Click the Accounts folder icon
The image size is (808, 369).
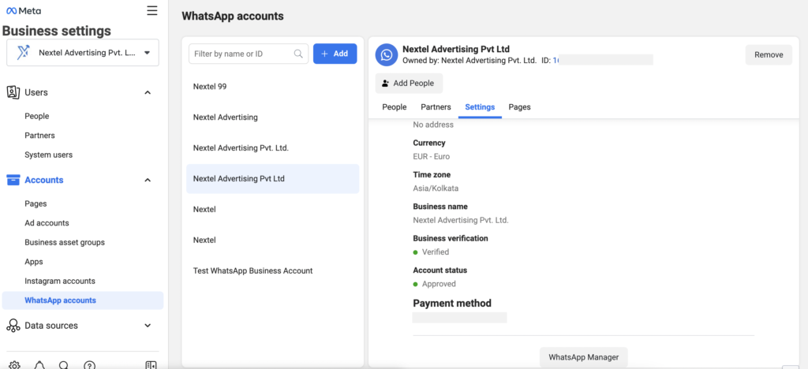[x=13, y=180]
